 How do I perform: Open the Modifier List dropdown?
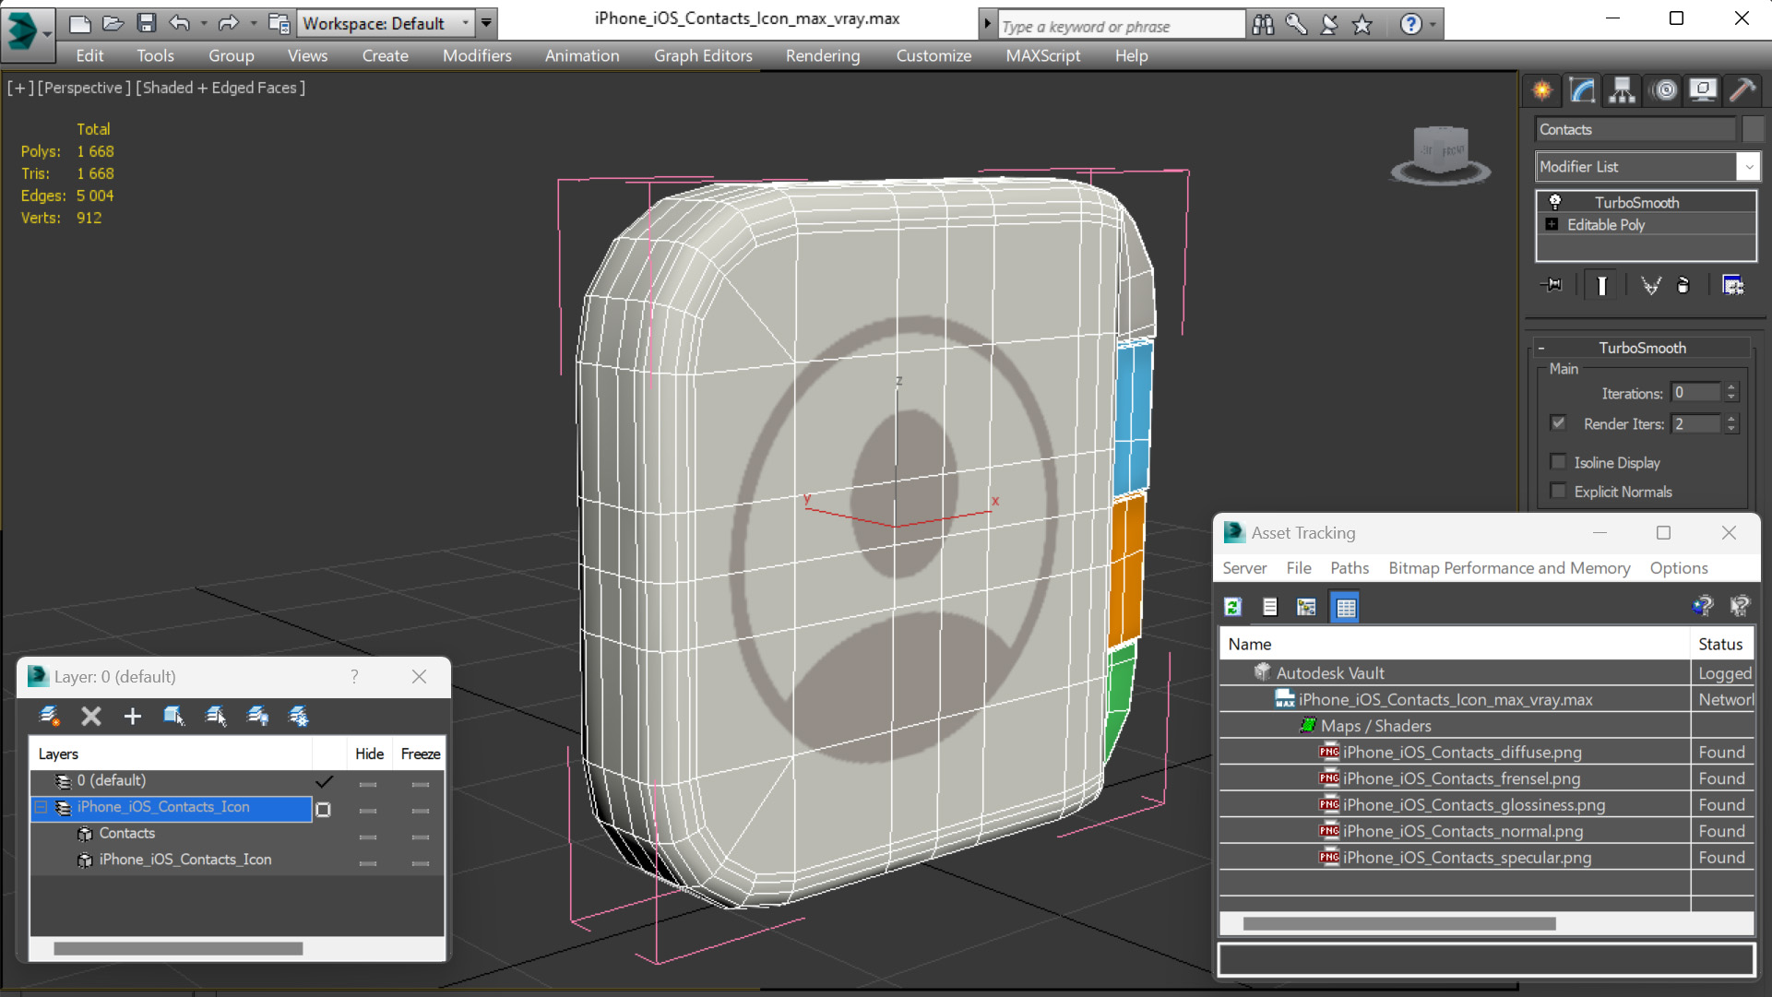point(1748,167)
